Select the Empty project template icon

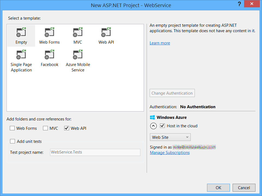coord(21,32)
